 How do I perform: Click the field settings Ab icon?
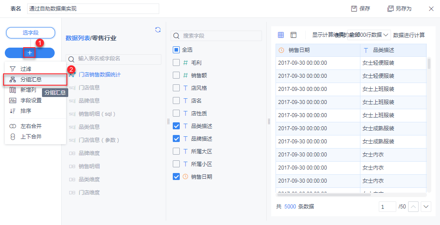tap(13, 100)
